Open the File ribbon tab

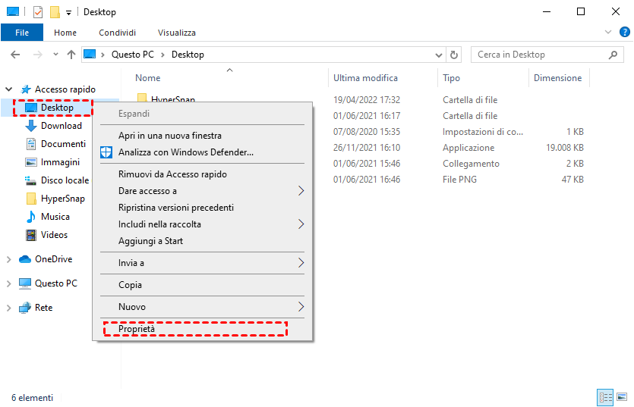point(22,33)
